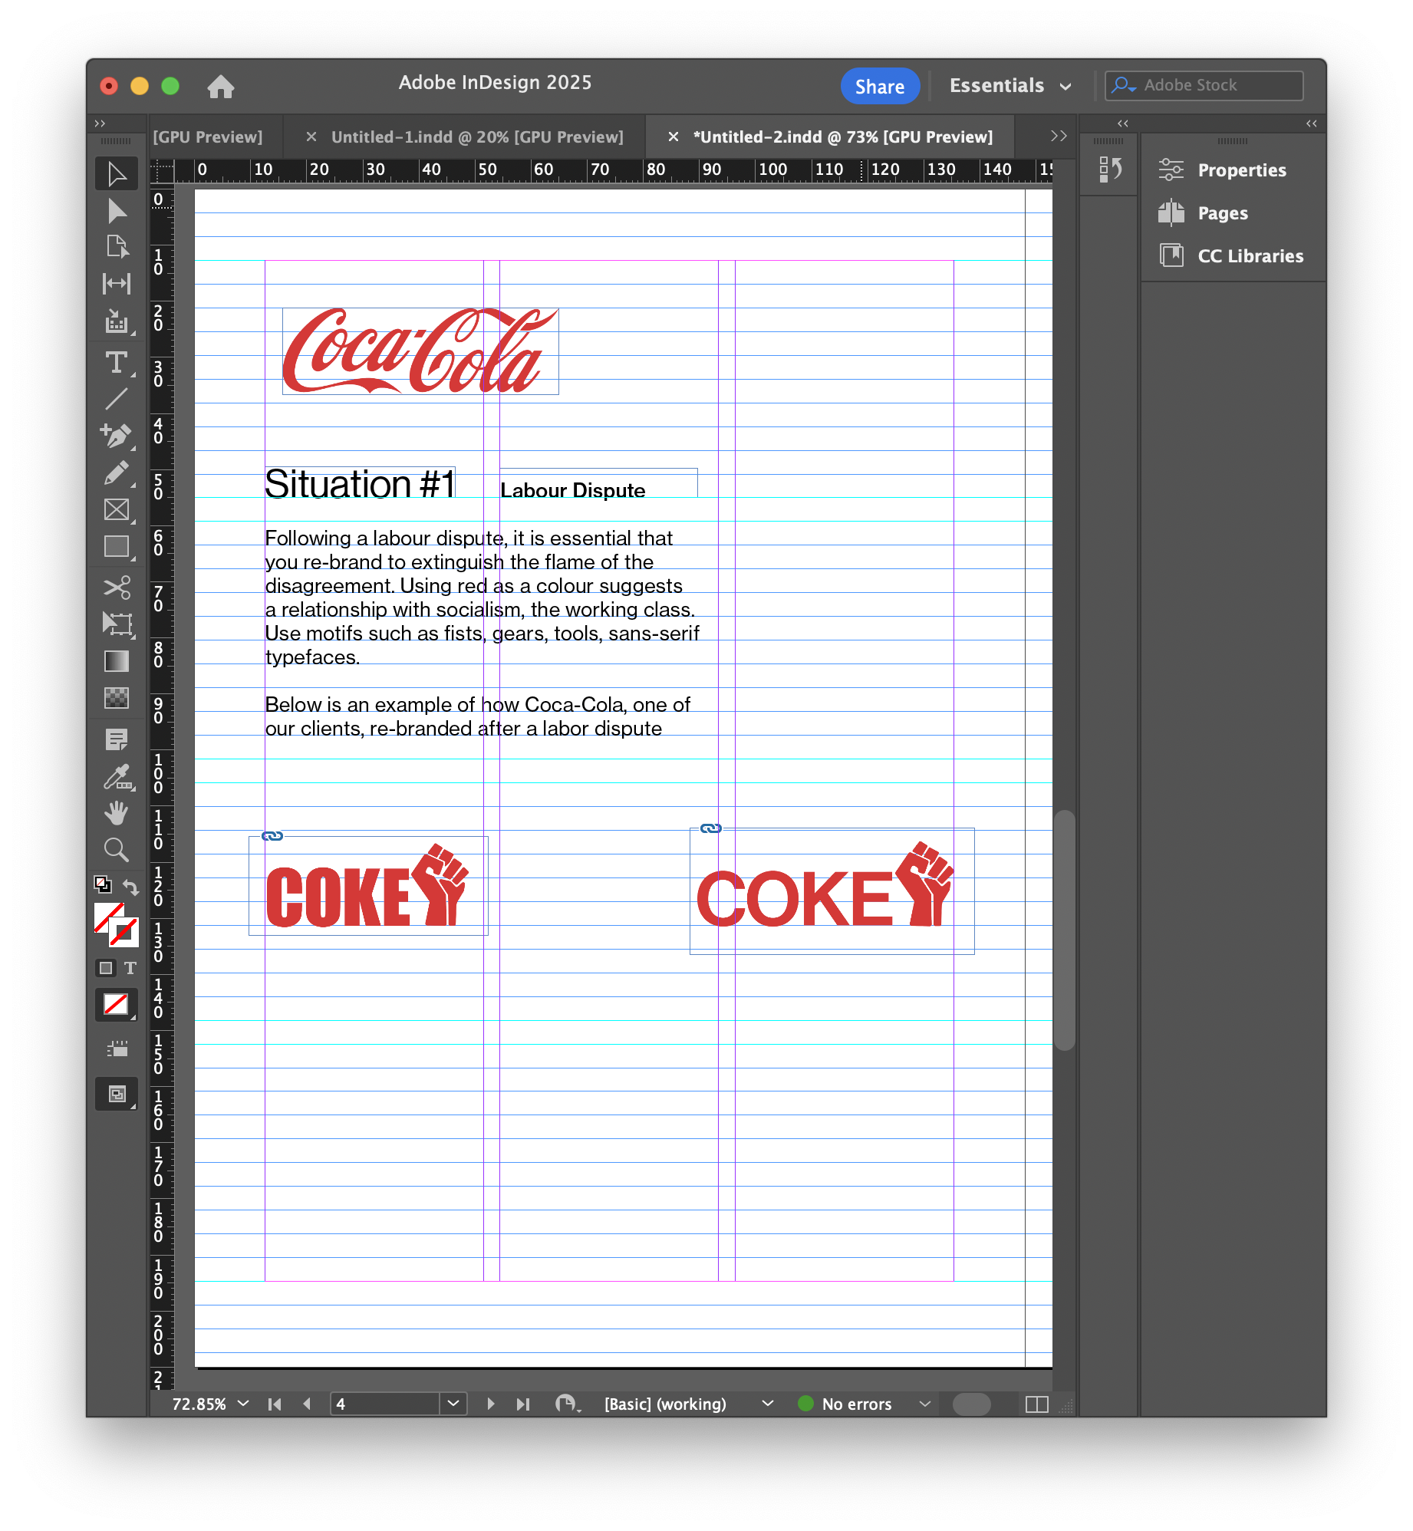Viewport: 1413px width, 1531px height.
Task: Open the CC Libraries panel
Action: click(1232, 256)
